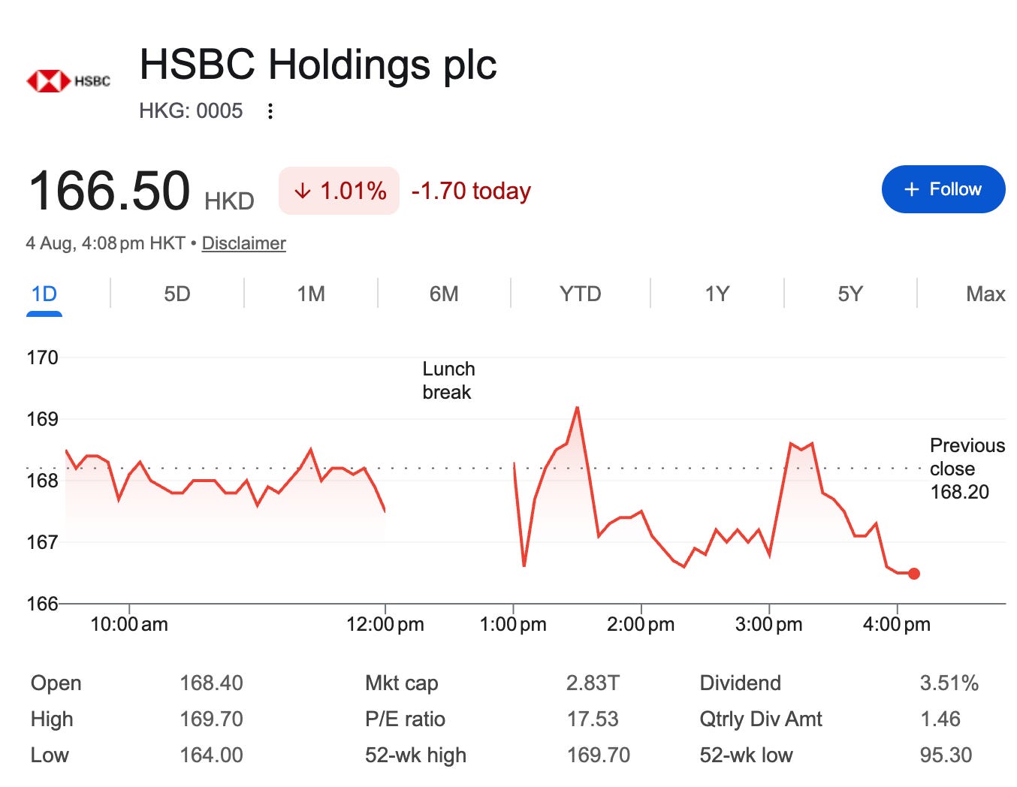
Task: View the 1Y chart range
Action: pyautogui.click(x=717, y=294)
